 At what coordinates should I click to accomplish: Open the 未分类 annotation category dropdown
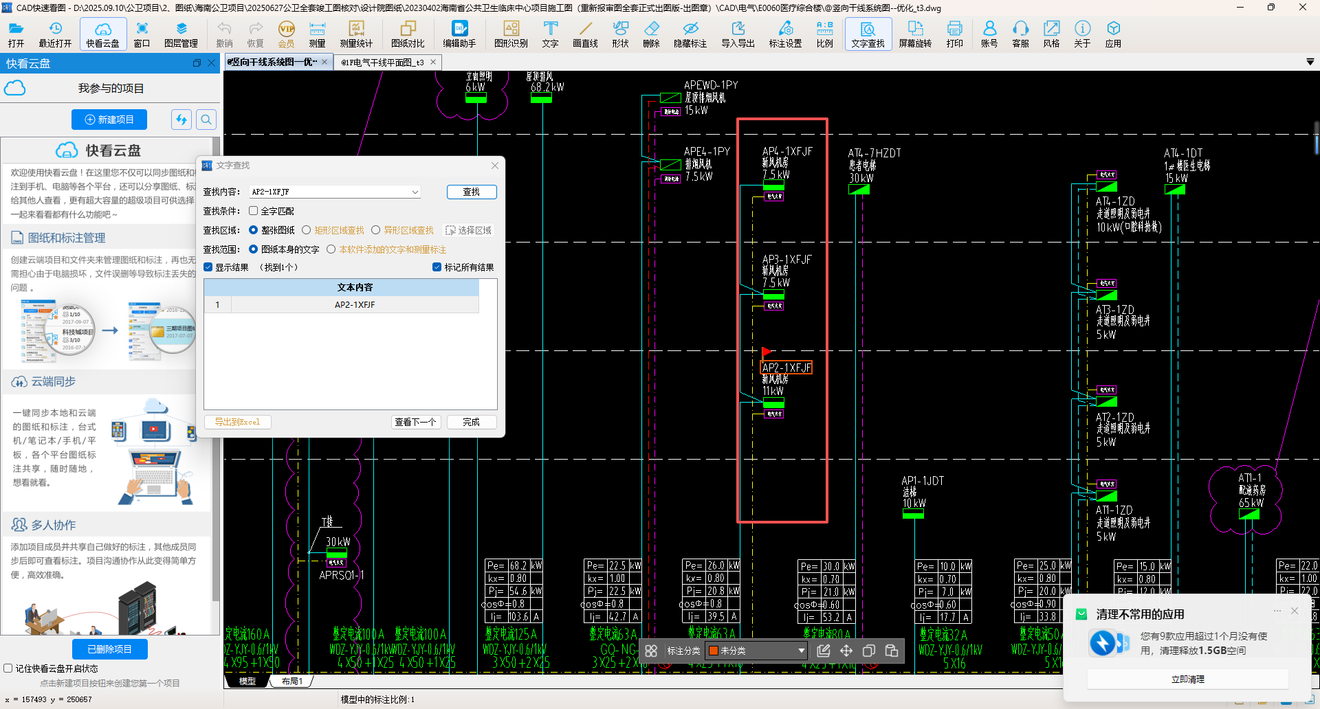(x=801, y=651)
